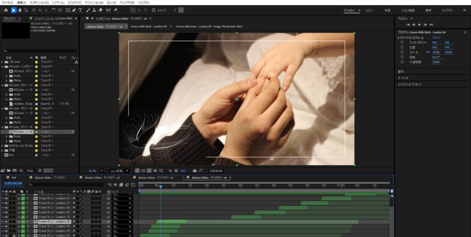Viewport: 471px width, 237px height.
Task: Open the エフェクト(T) menu
Action: [74, 3]
